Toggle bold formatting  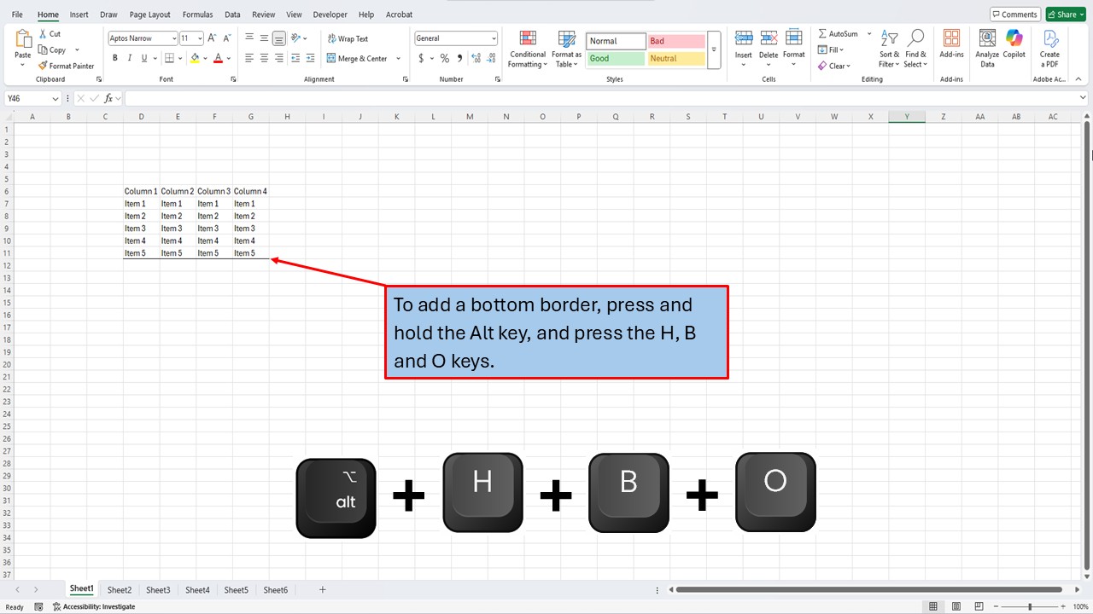[x=114, y=57]
